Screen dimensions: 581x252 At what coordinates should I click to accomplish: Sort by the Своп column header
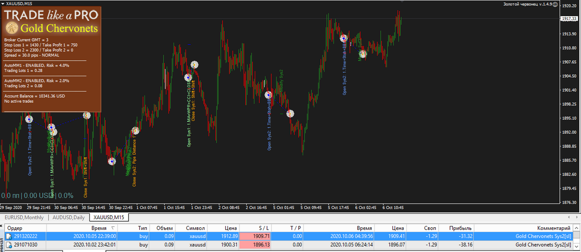[x=422, y=228]
